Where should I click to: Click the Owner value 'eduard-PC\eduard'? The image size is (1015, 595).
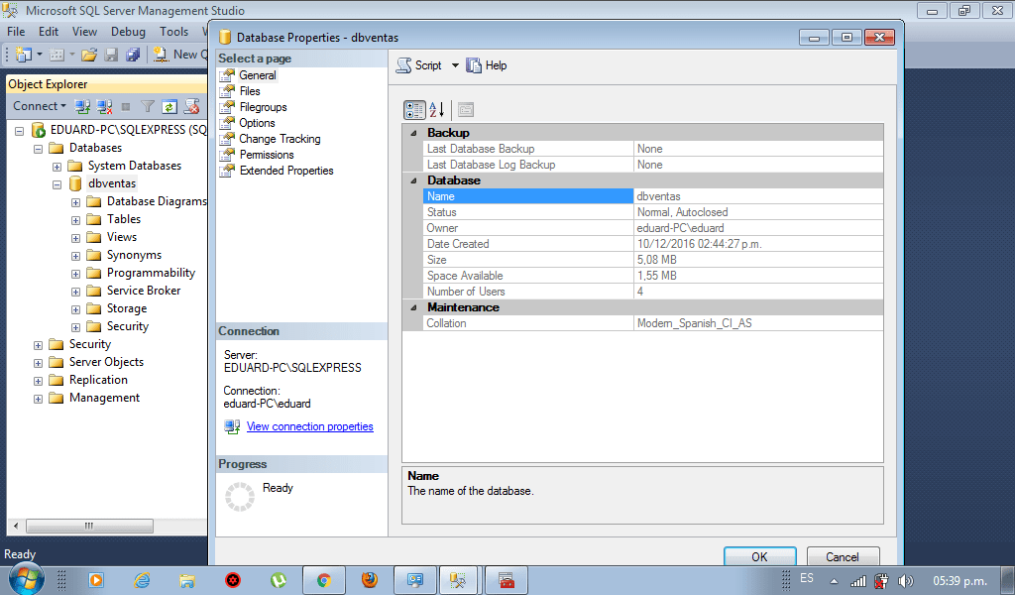pyautogui.click(x=680, y=228)
